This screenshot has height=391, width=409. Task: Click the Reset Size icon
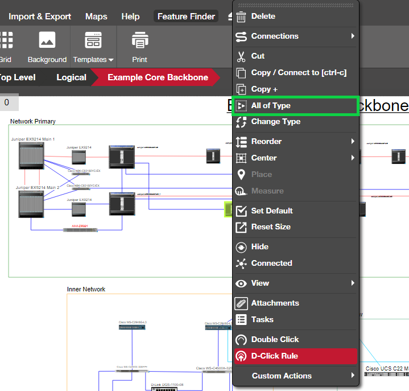tap(241, 227)
